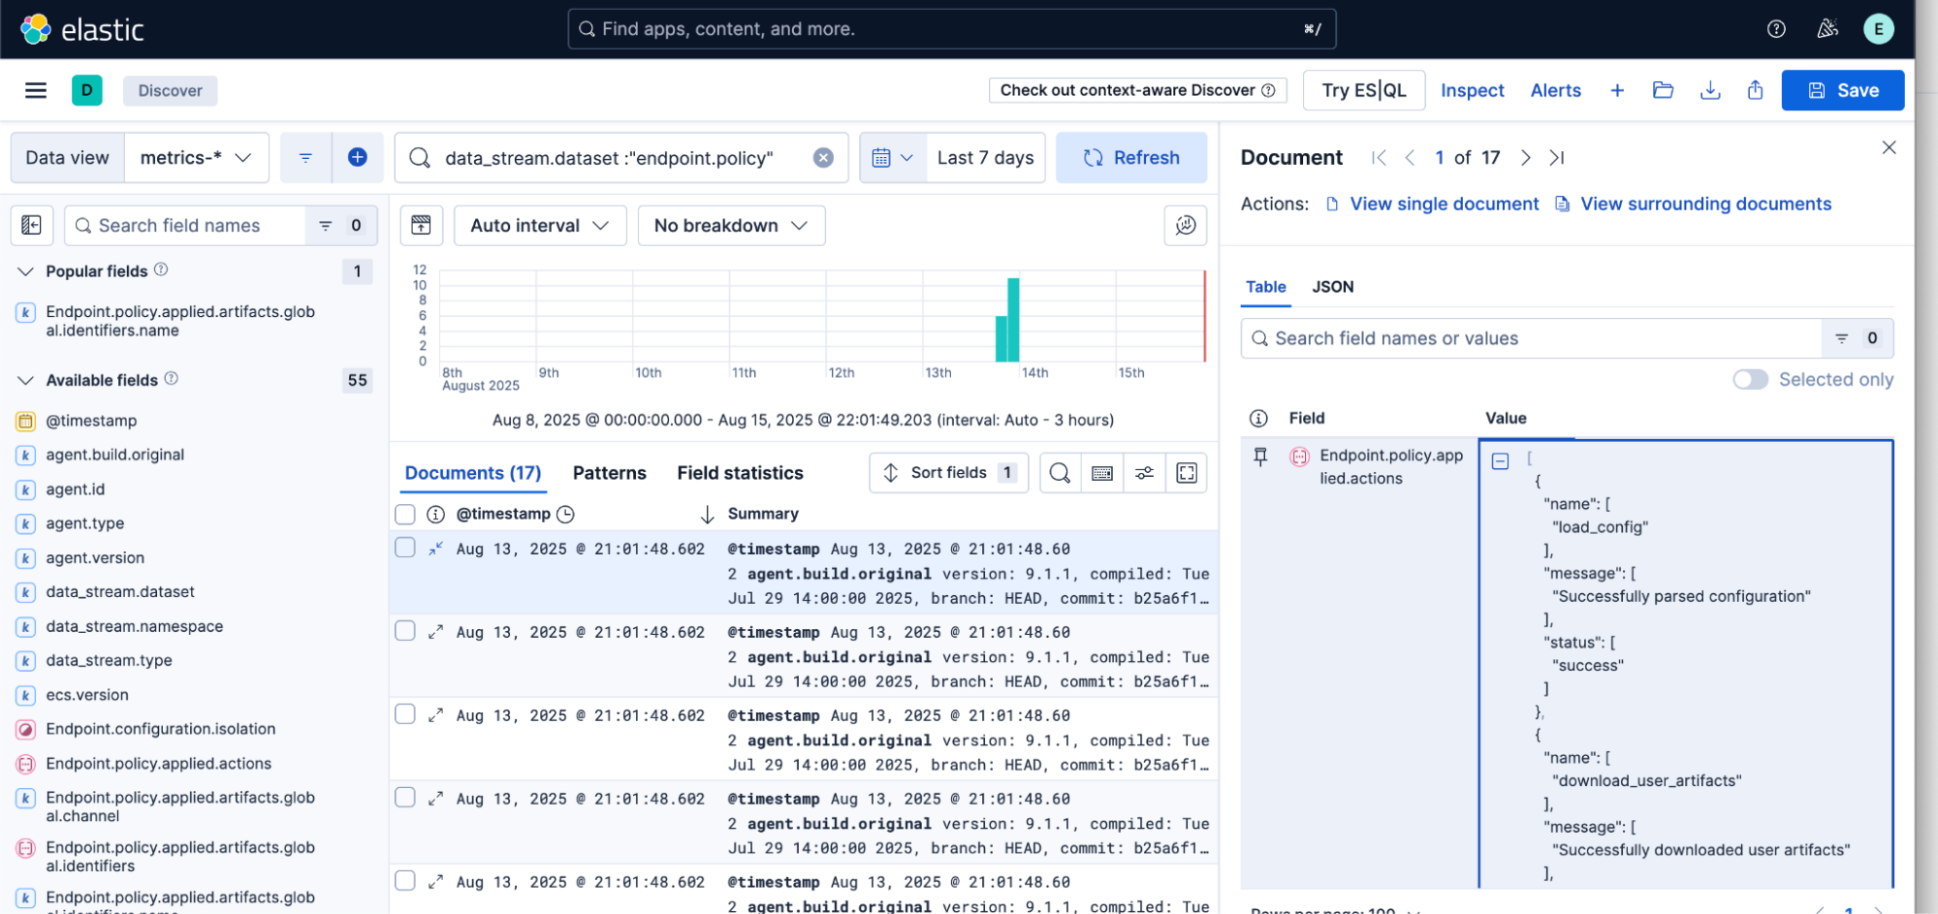Collapse the field list sidebar
This screenshot has height=914, width=1938.
(x=32, y=225)
